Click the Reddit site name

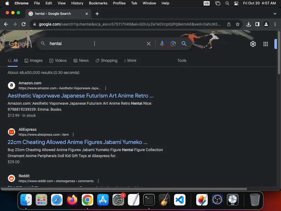click(24, 176)
